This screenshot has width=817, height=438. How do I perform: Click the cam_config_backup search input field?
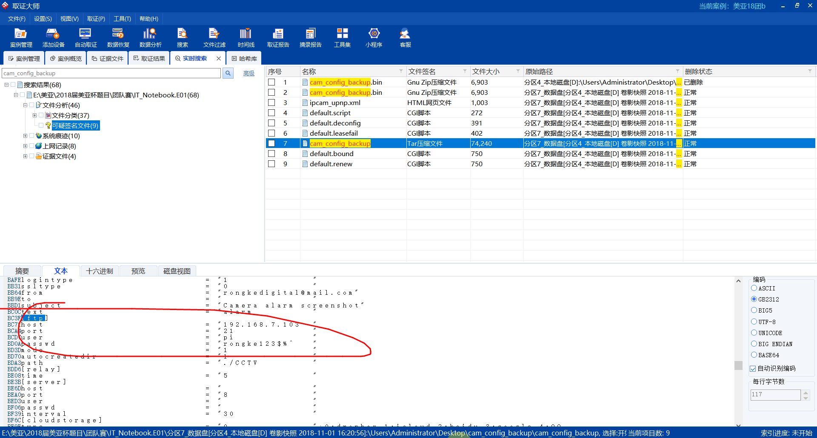click(111, 73)
